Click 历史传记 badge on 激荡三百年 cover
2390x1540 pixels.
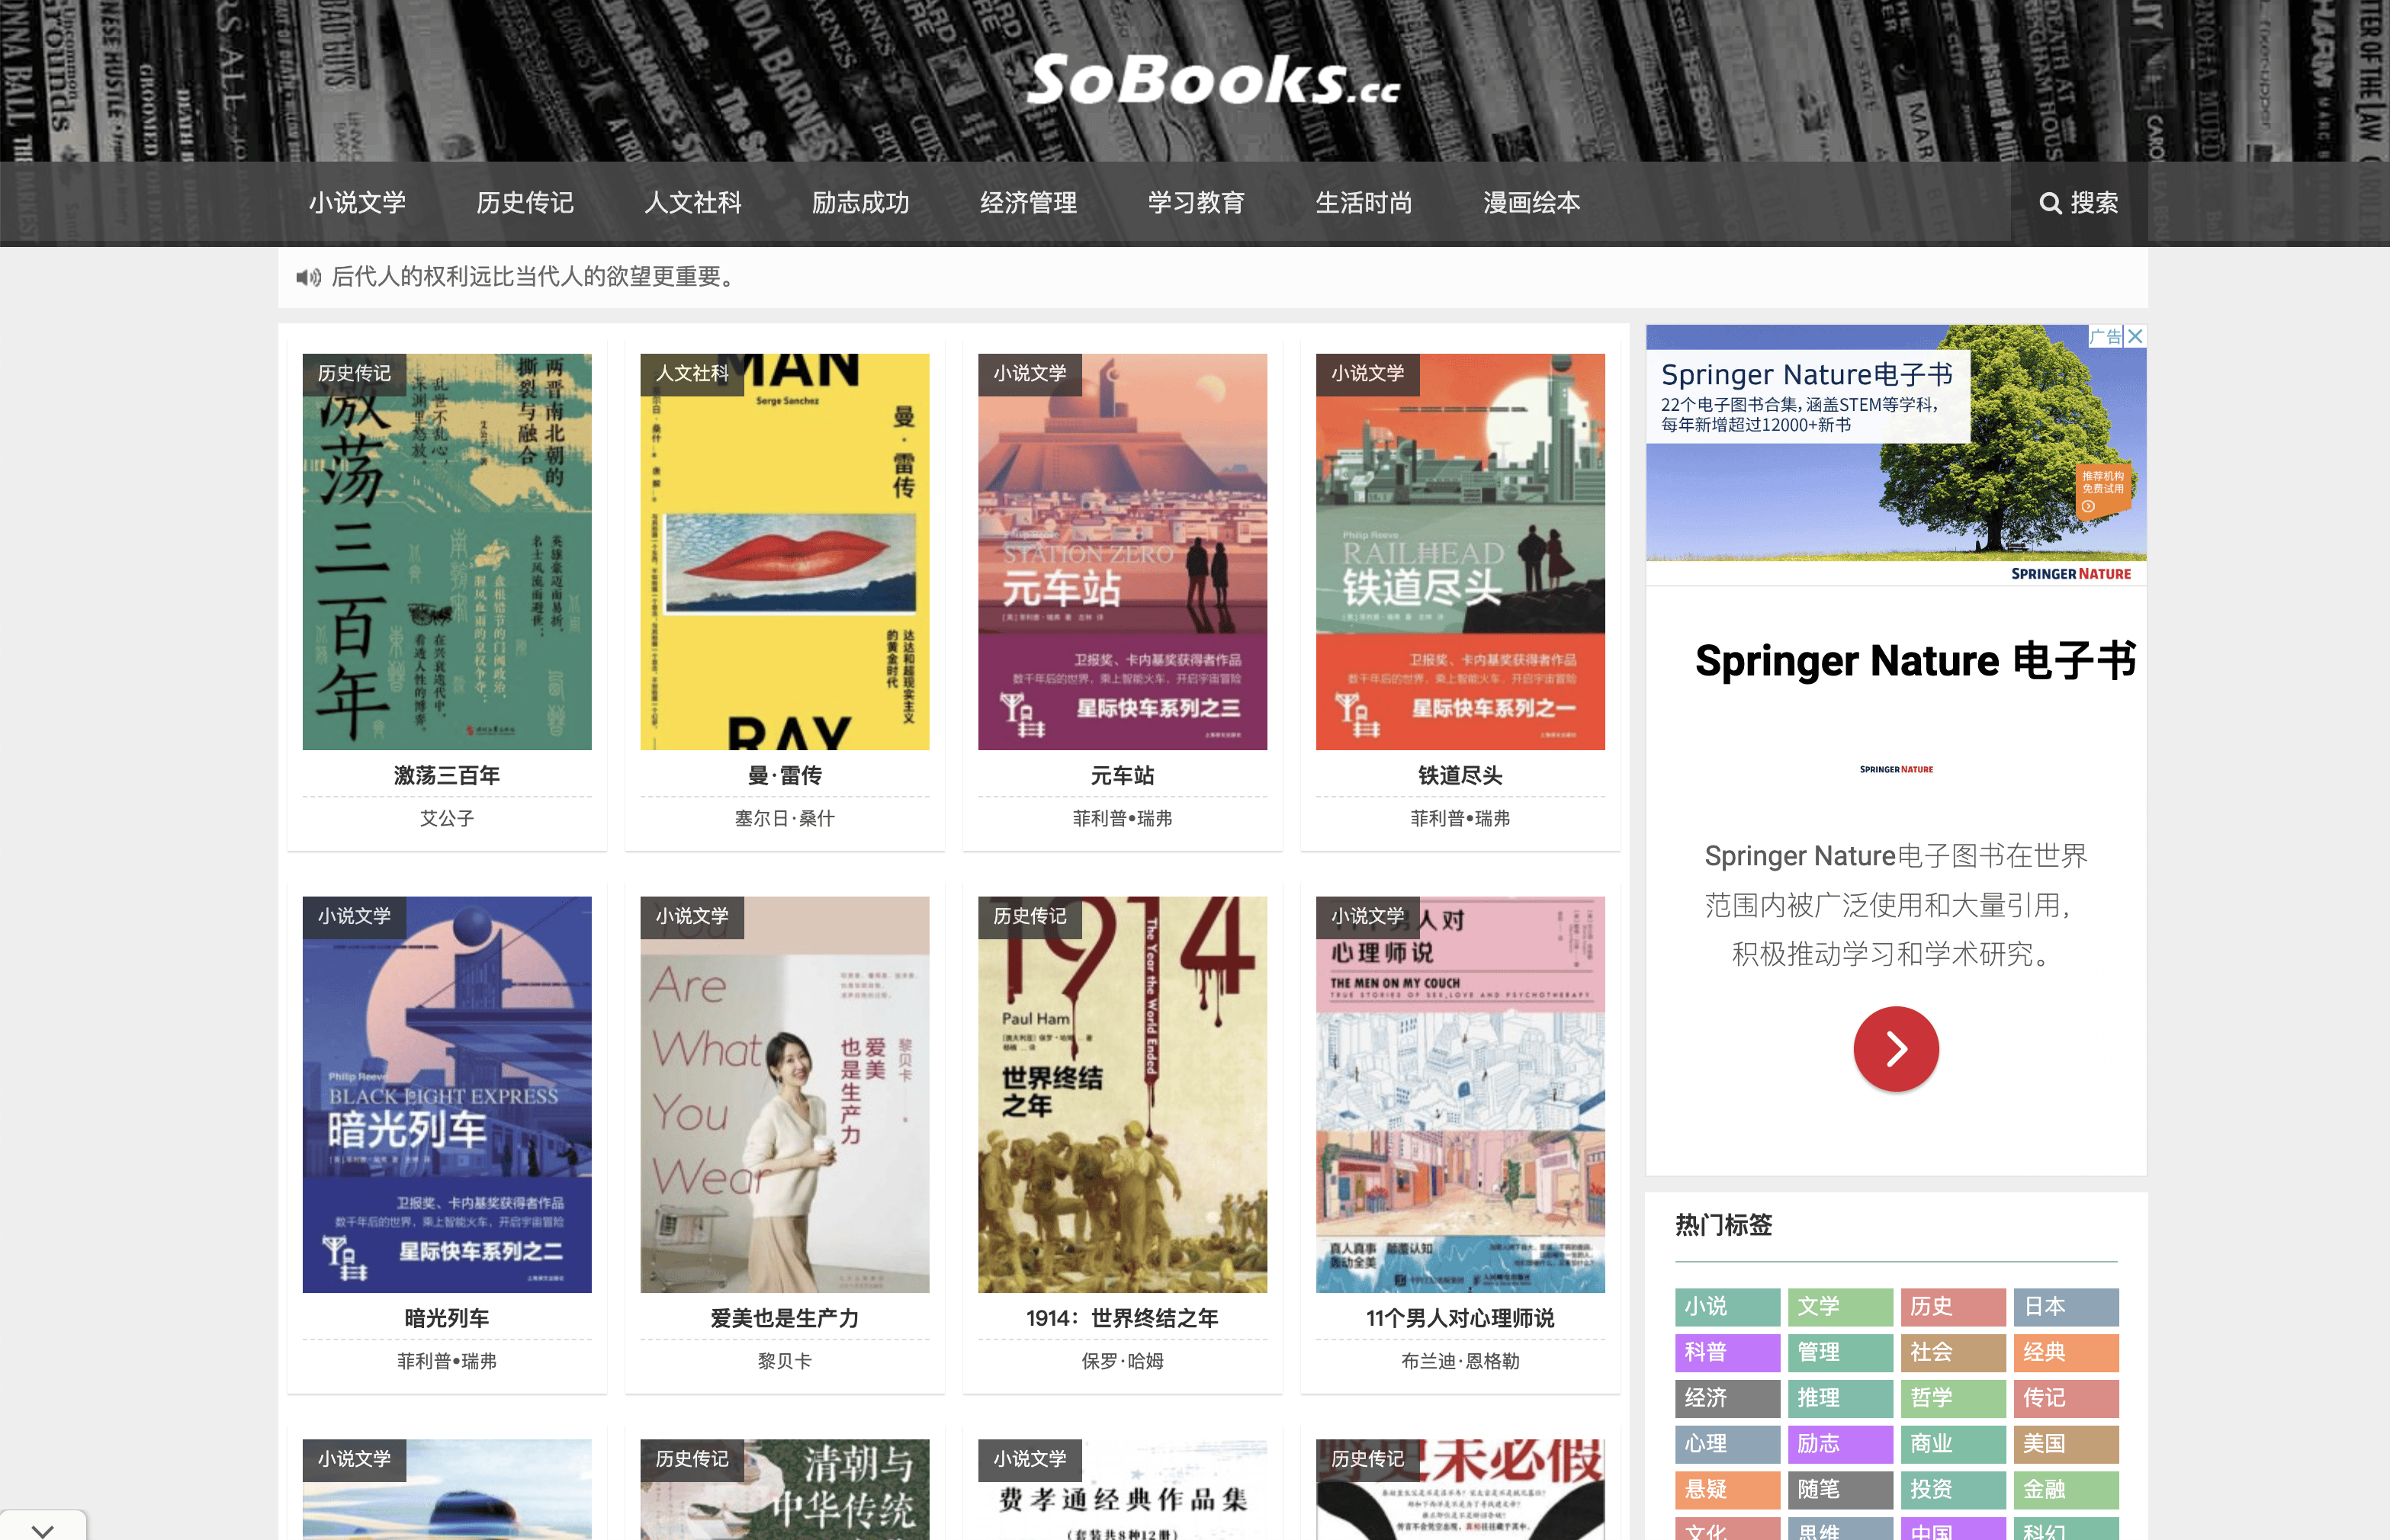coord(354,374)
